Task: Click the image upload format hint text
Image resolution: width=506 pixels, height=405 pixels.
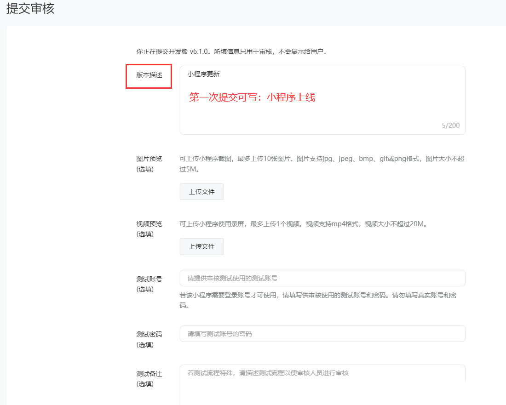Action: 322,164
